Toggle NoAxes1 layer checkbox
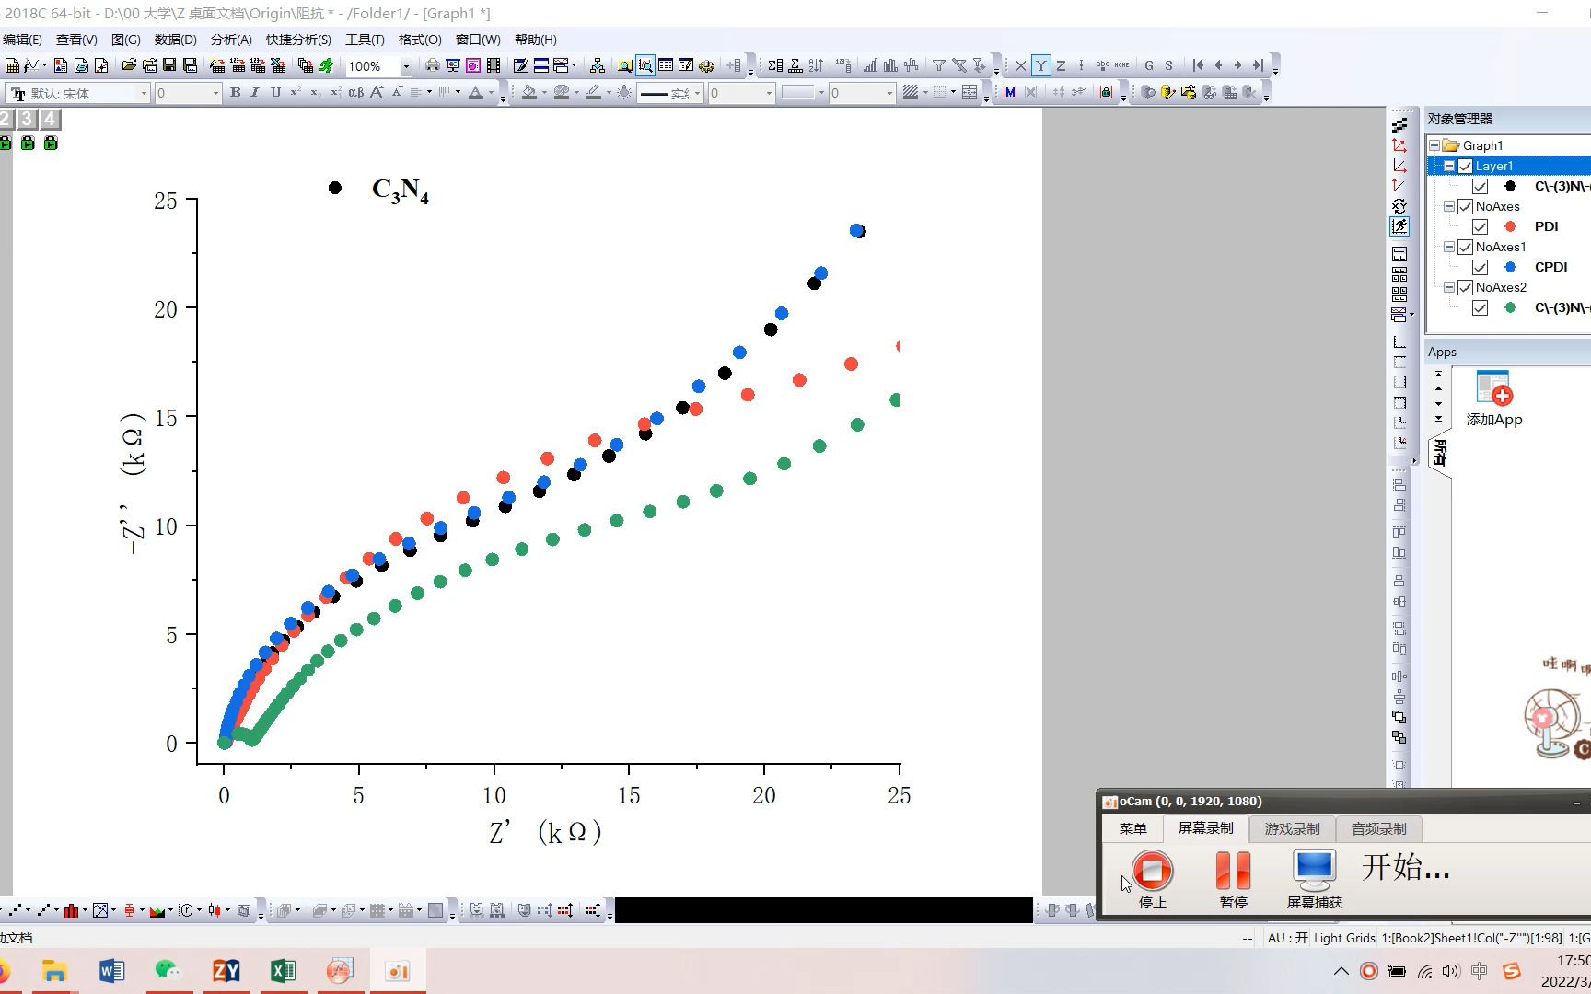 (1466, 248)
